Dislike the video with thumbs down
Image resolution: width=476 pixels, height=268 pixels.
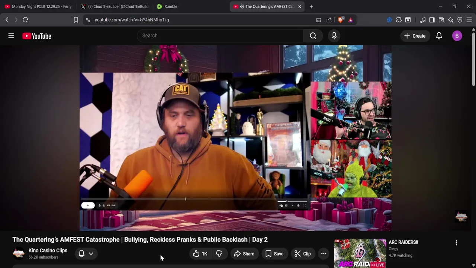(x=219, y=254)
